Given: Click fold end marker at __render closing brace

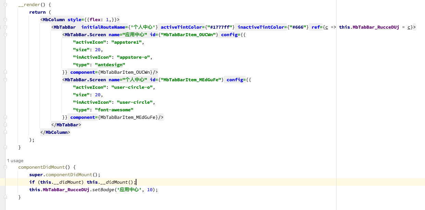Looking at the screenshot, I should pyautogui.click(x=5, y=147).
